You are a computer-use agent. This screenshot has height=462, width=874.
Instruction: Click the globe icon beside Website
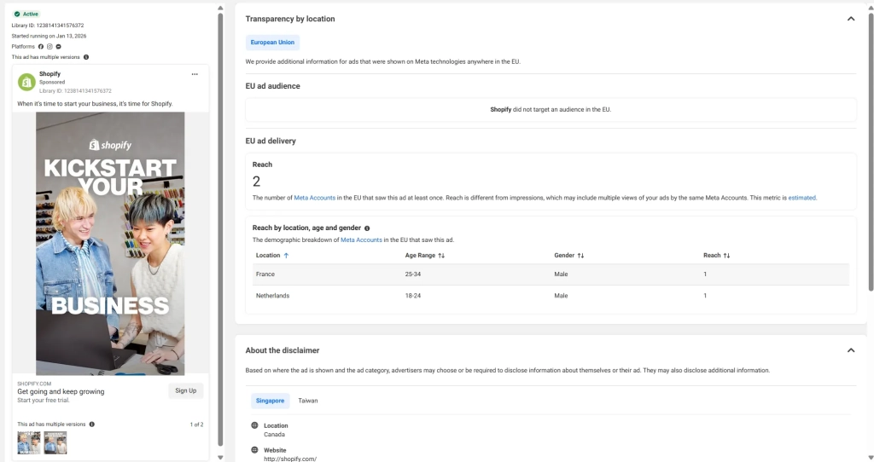tap(254, 450)
